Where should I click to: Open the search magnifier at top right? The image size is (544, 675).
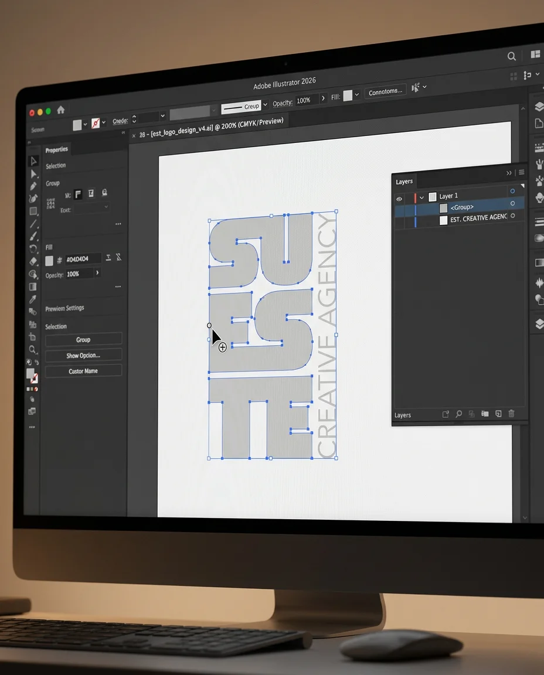point(512,56)
